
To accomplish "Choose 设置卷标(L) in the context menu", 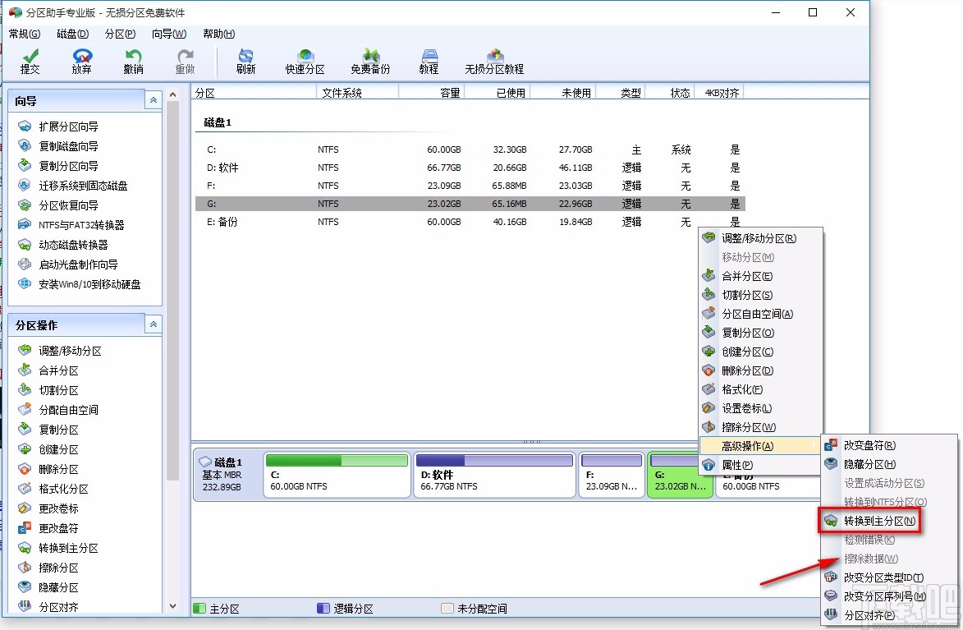I will [x=760, y=408].
